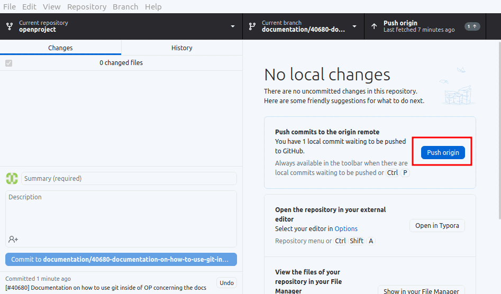Open the Branch menu
501x294 pixels.
(x=125, y=7)
